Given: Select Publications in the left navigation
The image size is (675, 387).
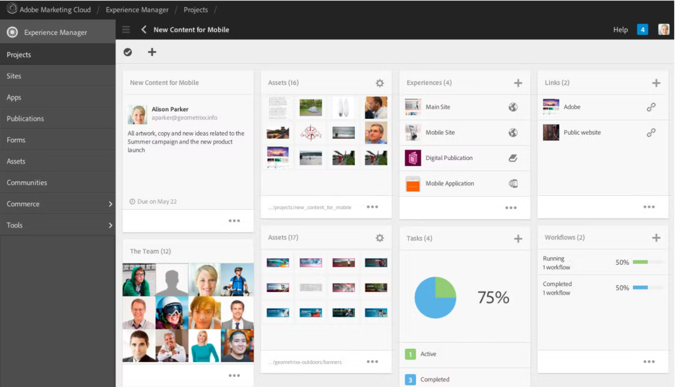Looking at the screenshot, I should [x=25, y=119].
